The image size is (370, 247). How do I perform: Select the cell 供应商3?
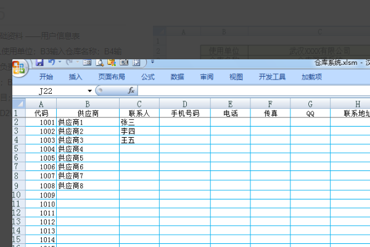(88, 140)
